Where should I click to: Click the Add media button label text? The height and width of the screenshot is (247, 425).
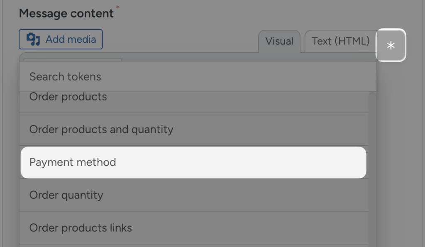[x=70, y=39]
